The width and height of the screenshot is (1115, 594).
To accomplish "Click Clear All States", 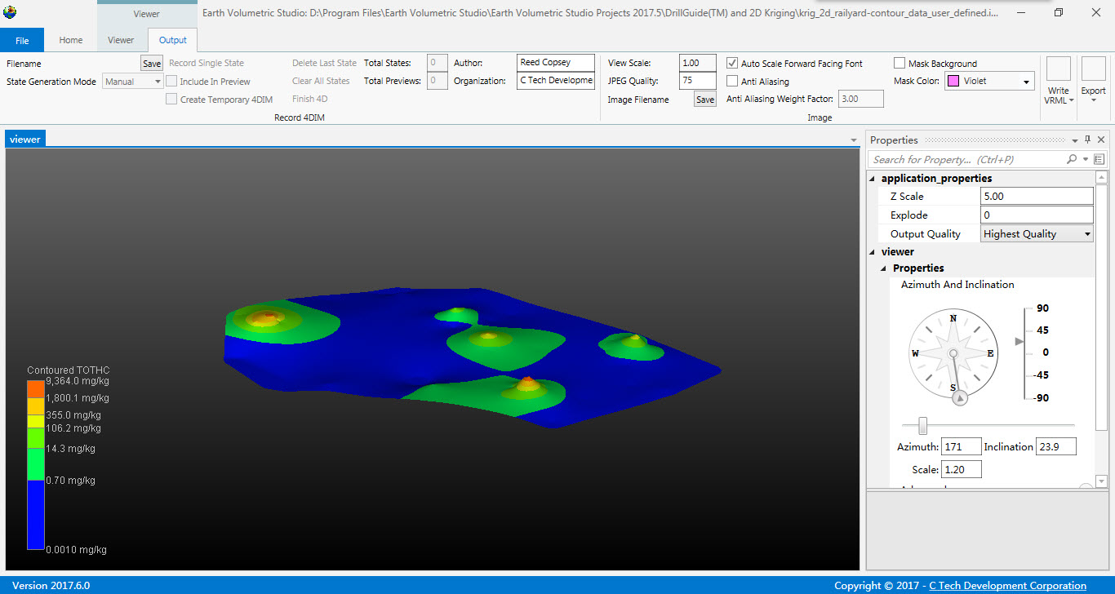I will (x=321, y=81).
